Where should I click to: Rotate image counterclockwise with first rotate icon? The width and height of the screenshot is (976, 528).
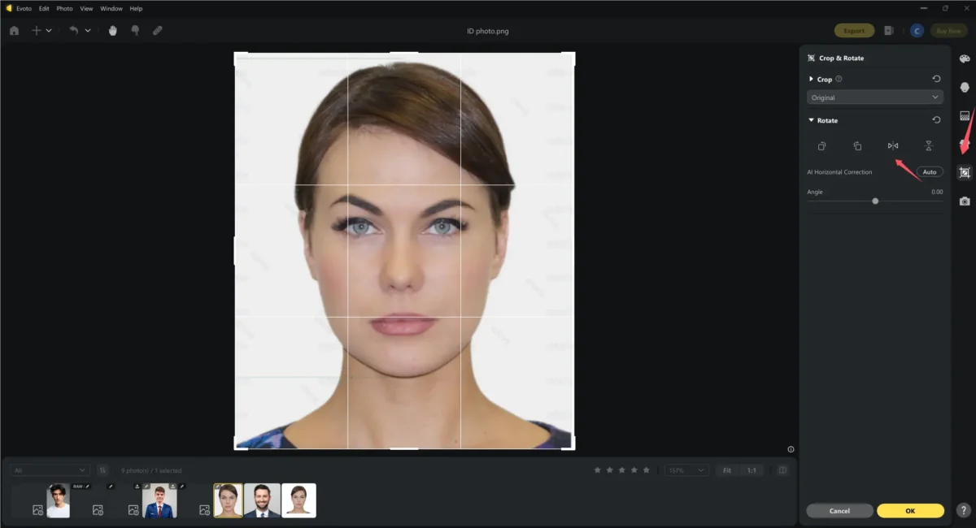pyautogui.click(x=822, y=146)
